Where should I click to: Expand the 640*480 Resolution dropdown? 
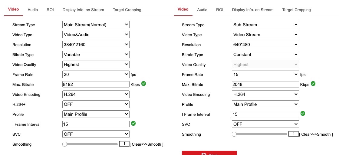click(265, 45)
